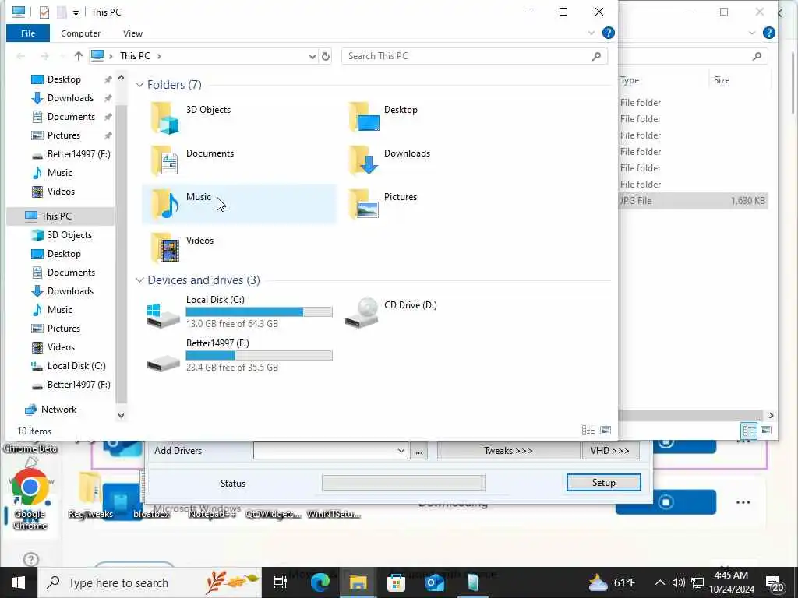The width and height of the screenshot is (798, 598).
Task: Click the Setup button in WinNTSetup
Action: (x=604, y=483)
